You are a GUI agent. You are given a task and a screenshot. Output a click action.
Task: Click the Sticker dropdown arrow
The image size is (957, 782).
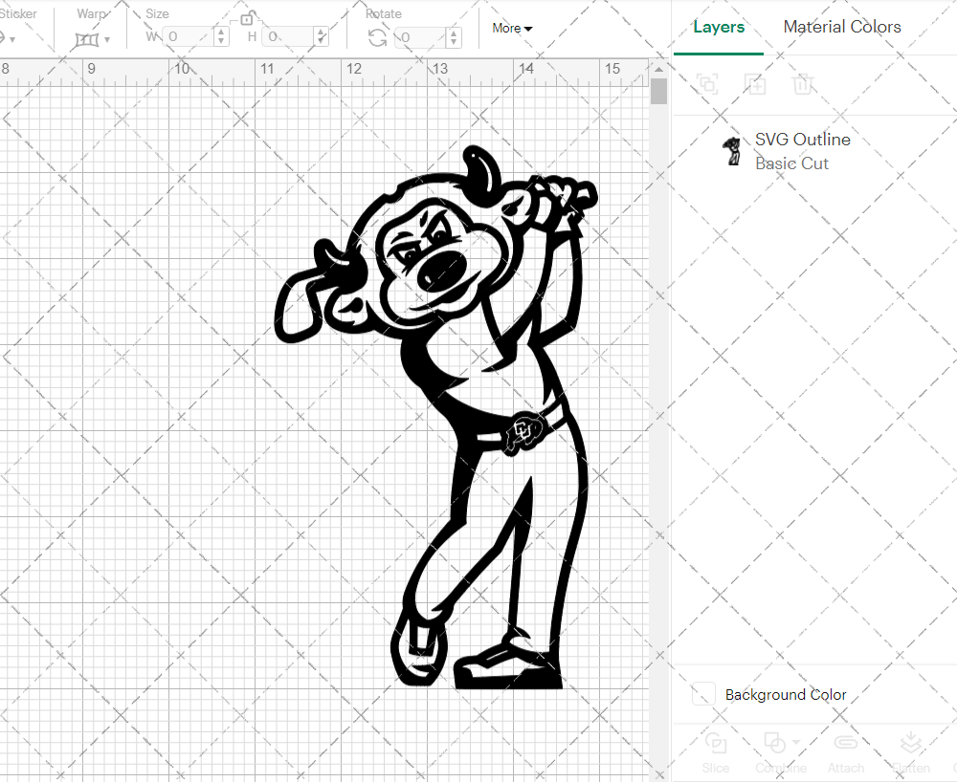(12, 40)
